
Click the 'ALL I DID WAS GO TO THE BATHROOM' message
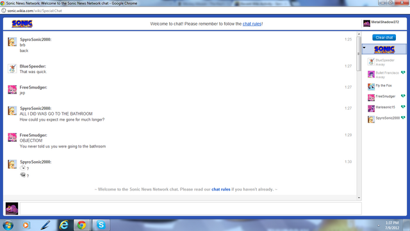[56, 114]
